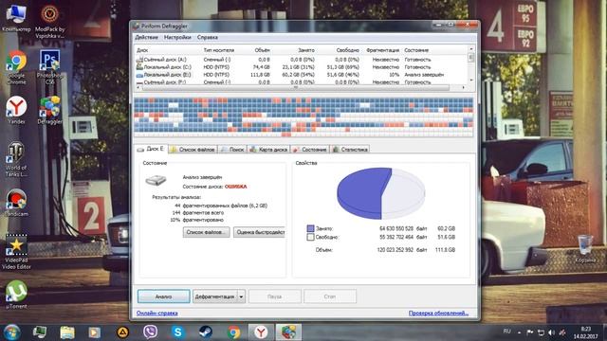
Task: Click the drive list scroll-down arrow
Action: click(471, 80)
